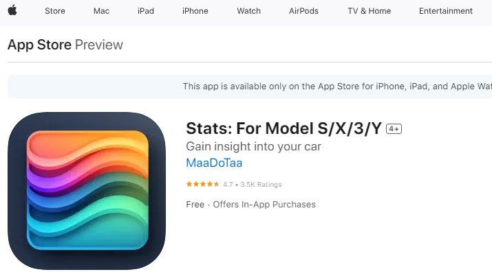This screenshot has height=272, width=492.
Task: Open the MaaDoTaa developer page
Action: [214, 163]
